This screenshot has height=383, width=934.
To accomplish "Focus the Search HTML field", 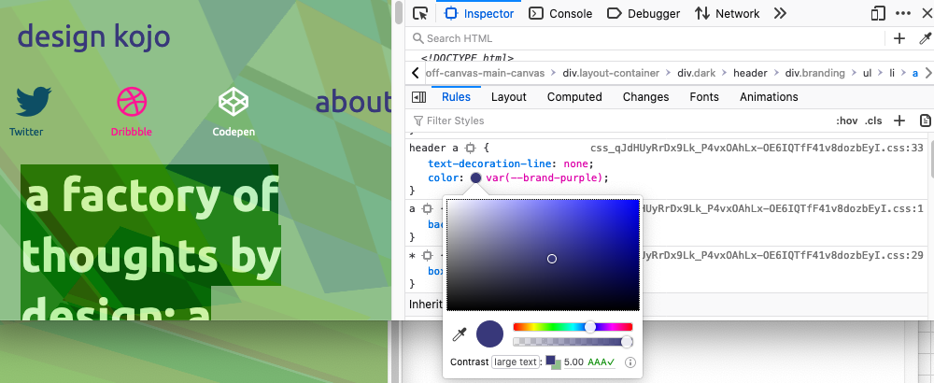I will click(646, 38).
